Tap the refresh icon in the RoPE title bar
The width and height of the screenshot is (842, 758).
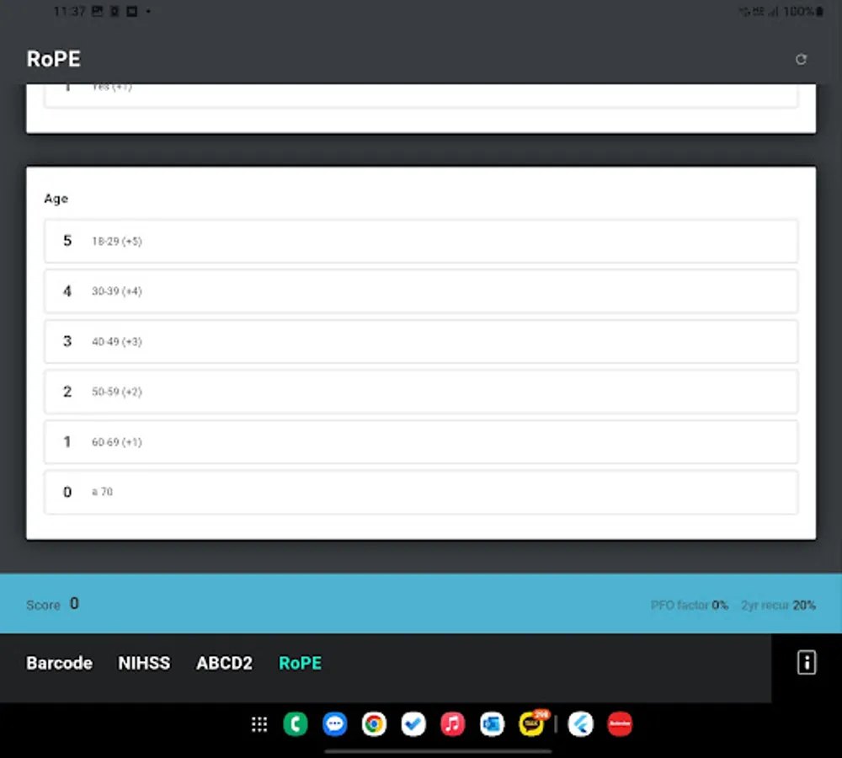click(801, 59)
